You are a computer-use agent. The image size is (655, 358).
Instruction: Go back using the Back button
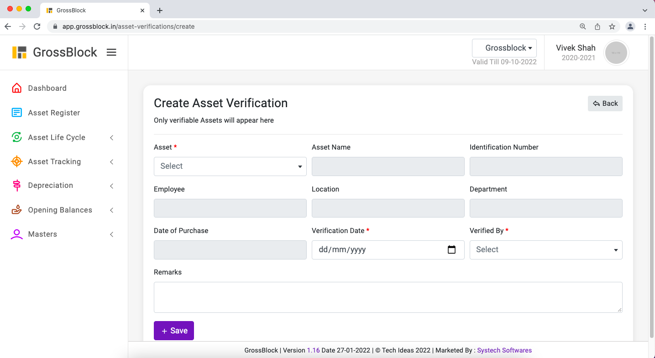click(605, 104)
